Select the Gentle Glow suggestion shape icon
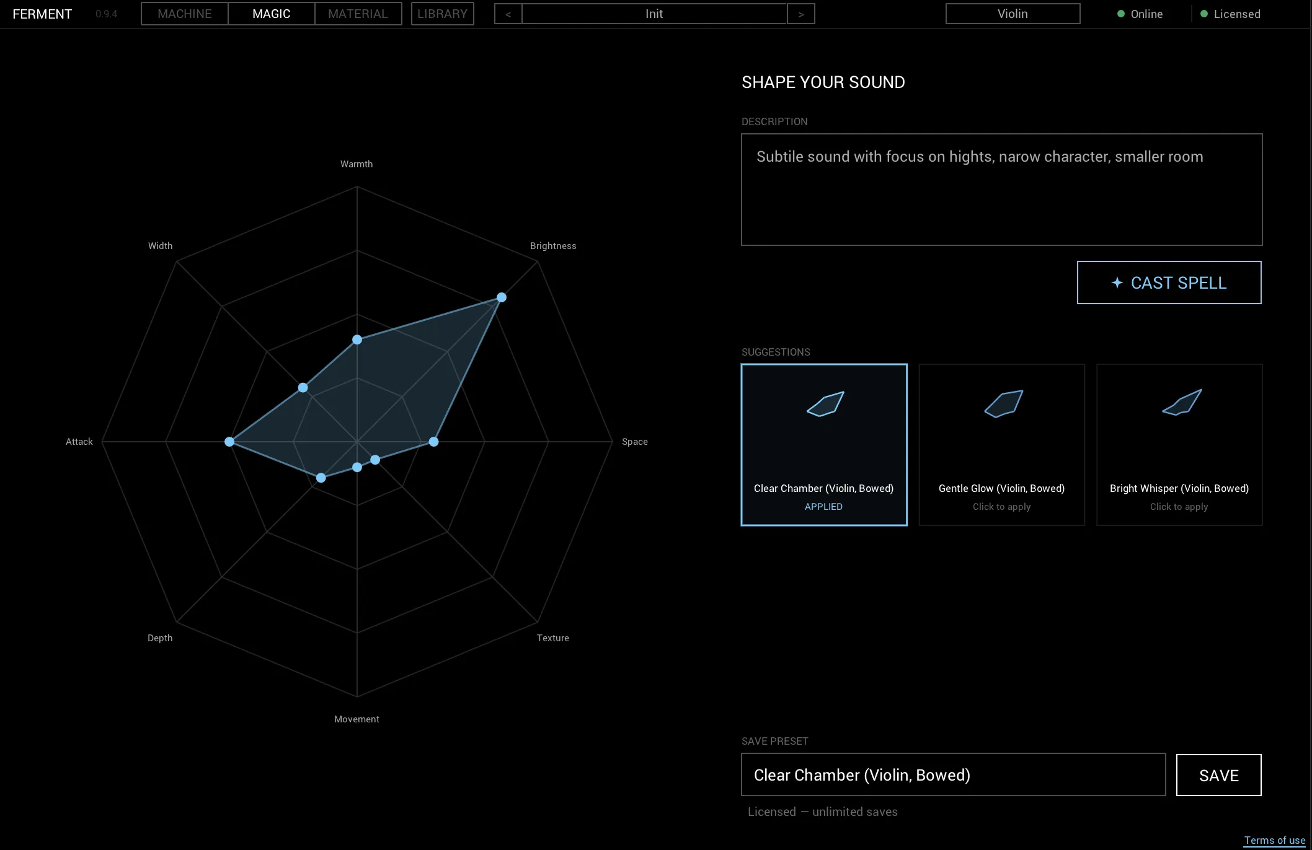 (1003, 404)
